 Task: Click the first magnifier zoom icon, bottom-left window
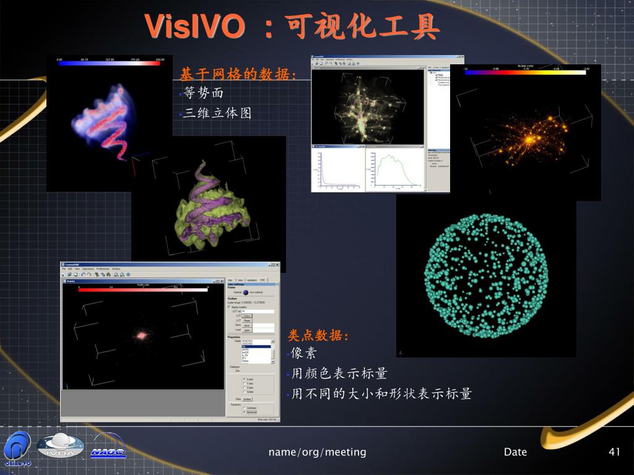tap(116, 275)
